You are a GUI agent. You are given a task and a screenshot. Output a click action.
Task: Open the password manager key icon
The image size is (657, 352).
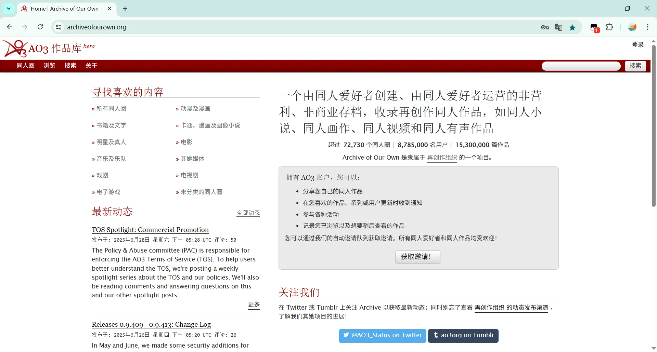pyautogui.click(x=545, y=27)
